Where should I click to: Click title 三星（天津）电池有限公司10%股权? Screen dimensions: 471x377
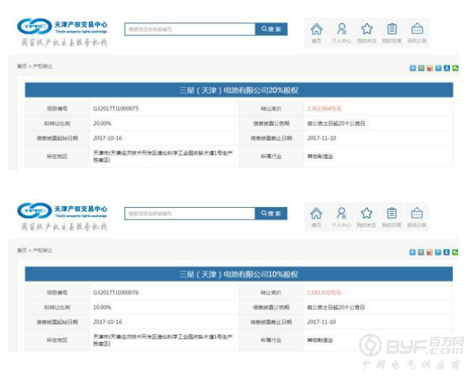239,274
